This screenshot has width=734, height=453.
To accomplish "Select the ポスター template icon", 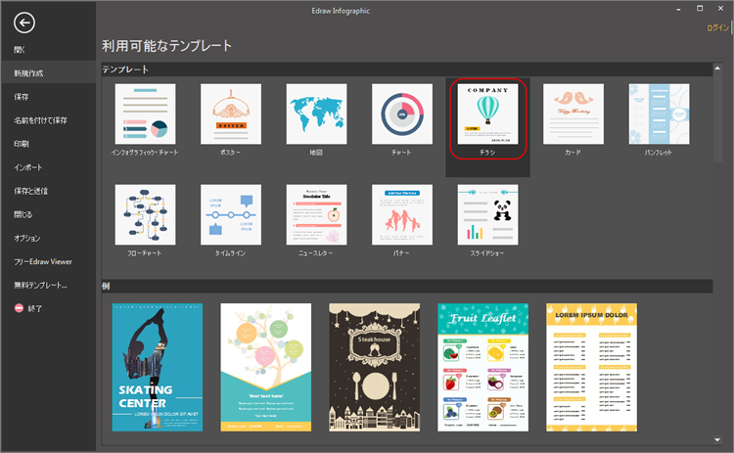I will pyautogui.click(x=230, y=113).
